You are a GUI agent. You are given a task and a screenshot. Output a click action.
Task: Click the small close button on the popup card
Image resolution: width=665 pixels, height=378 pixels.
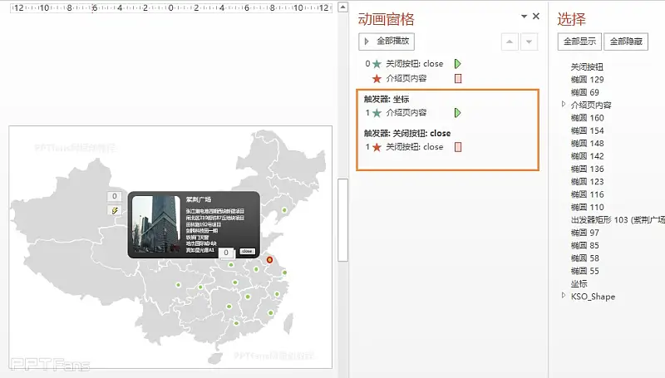click(x=247, y=251)
